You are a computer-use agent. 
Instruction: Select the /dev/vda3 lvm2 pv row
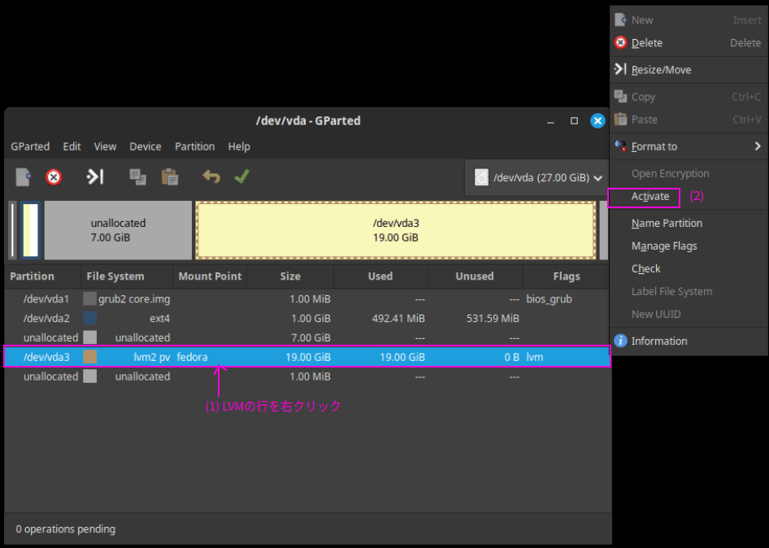(x=307, y=357)
